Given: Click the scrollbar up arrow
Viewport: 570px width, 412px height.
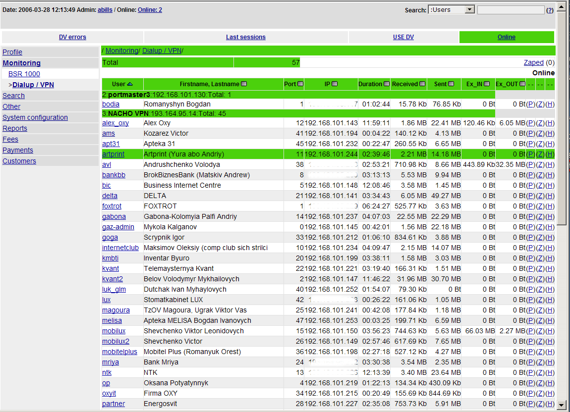Looking at the screenshot, I should [x=562, y=6].
